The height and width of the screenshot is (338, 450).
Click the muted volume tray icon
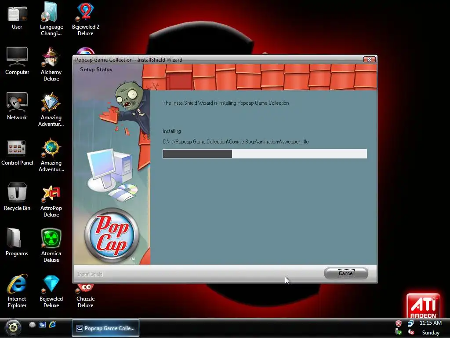[411, 332]
